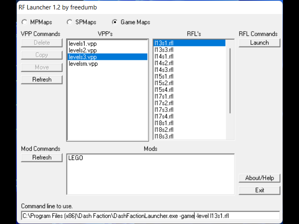Pick levelsm.vpp from the VPP list
Screen dimensions: 299x224
(83, 64)
